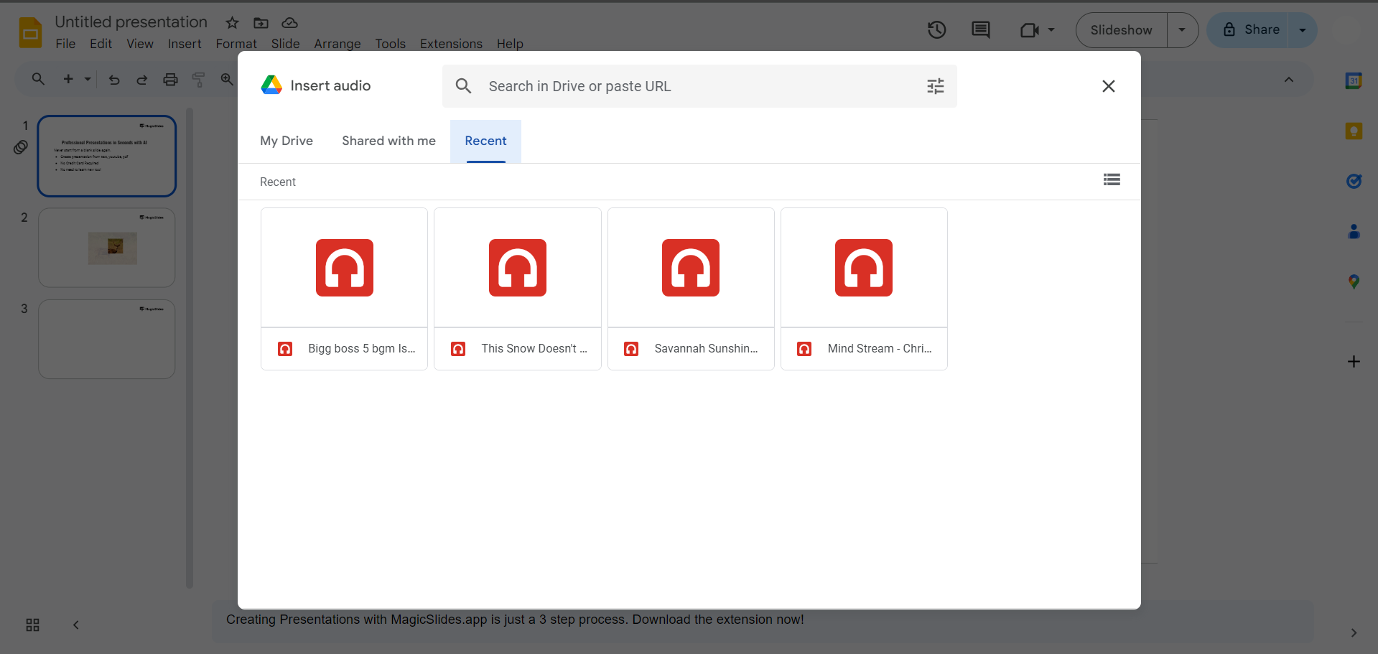Image resolution: width=1378 pixels, height=654 pixels.
Task: Open search filter options in Insert audio dialog
Action: tap(935, 86)
